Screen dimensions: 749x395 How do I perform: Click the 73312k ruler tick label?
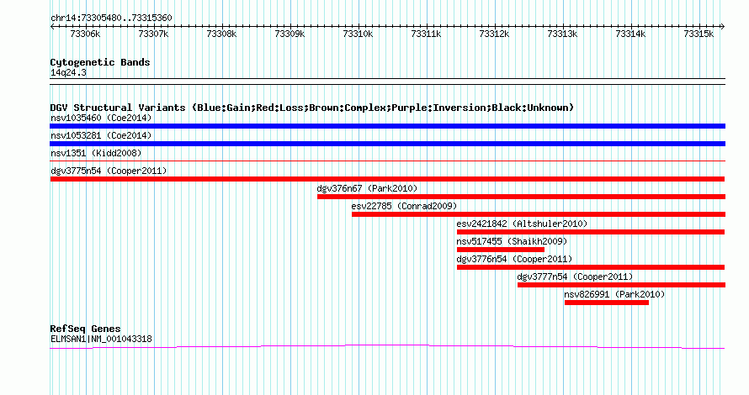tap(494, 34)
